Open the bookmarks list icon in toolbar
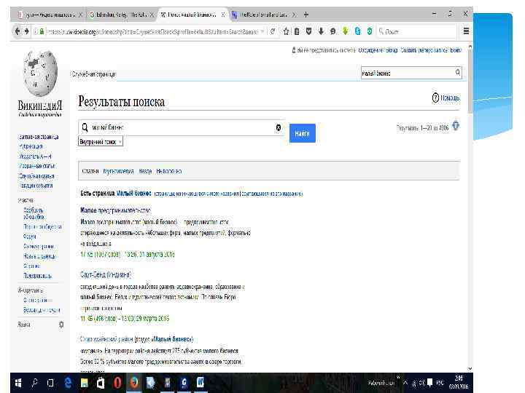Screen dimensions: 525x393 [x=297, y=31]
